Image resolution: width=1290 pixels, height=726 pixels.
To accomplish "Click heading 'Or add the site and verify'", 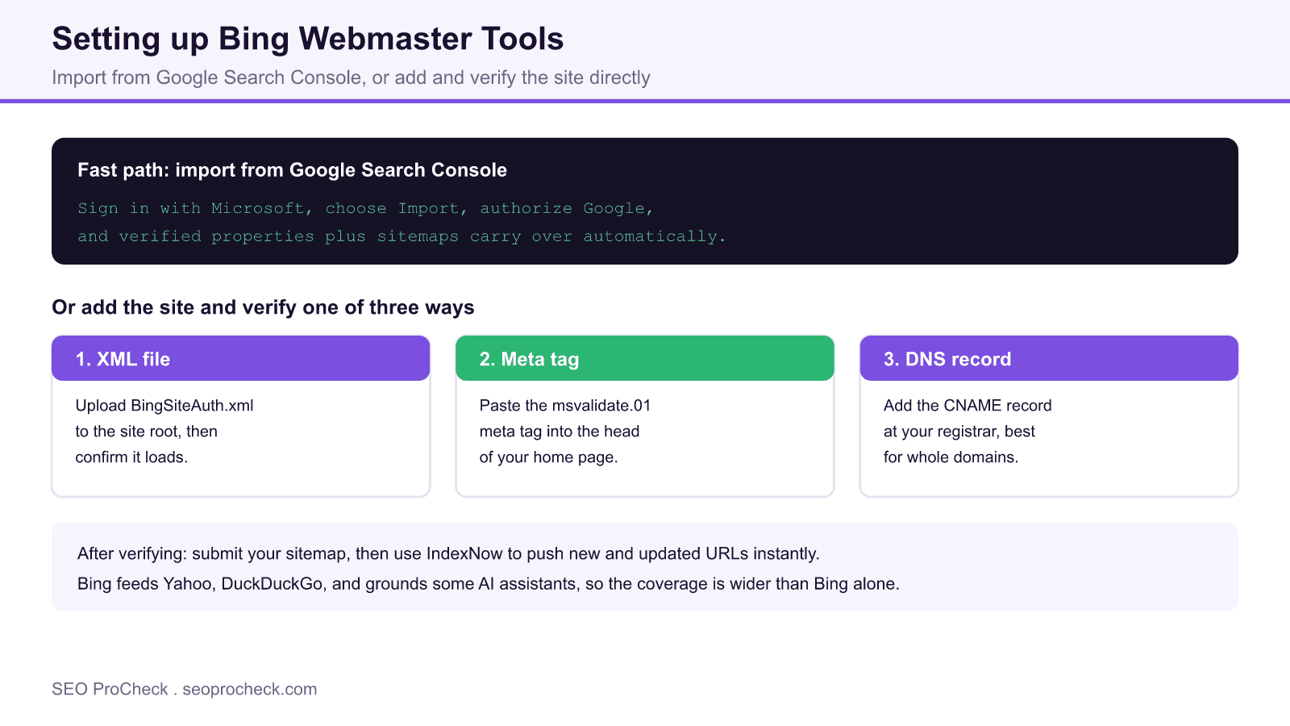I will pyautogui.click(x=263, y=307).
